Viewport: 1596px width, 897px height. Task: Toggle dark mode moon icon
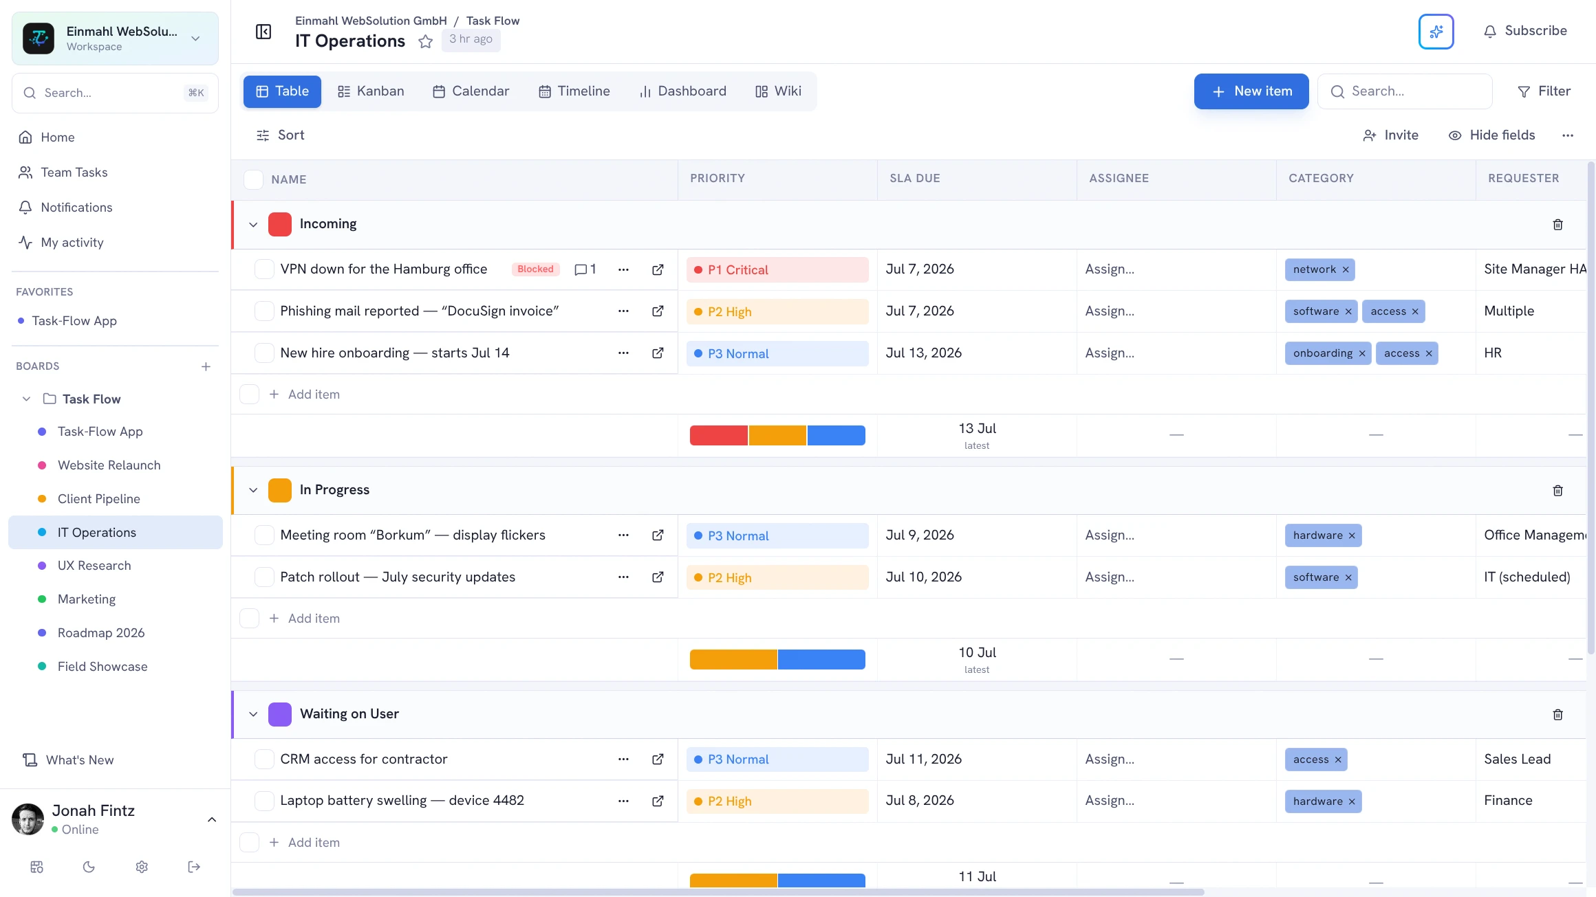point(89,867)
